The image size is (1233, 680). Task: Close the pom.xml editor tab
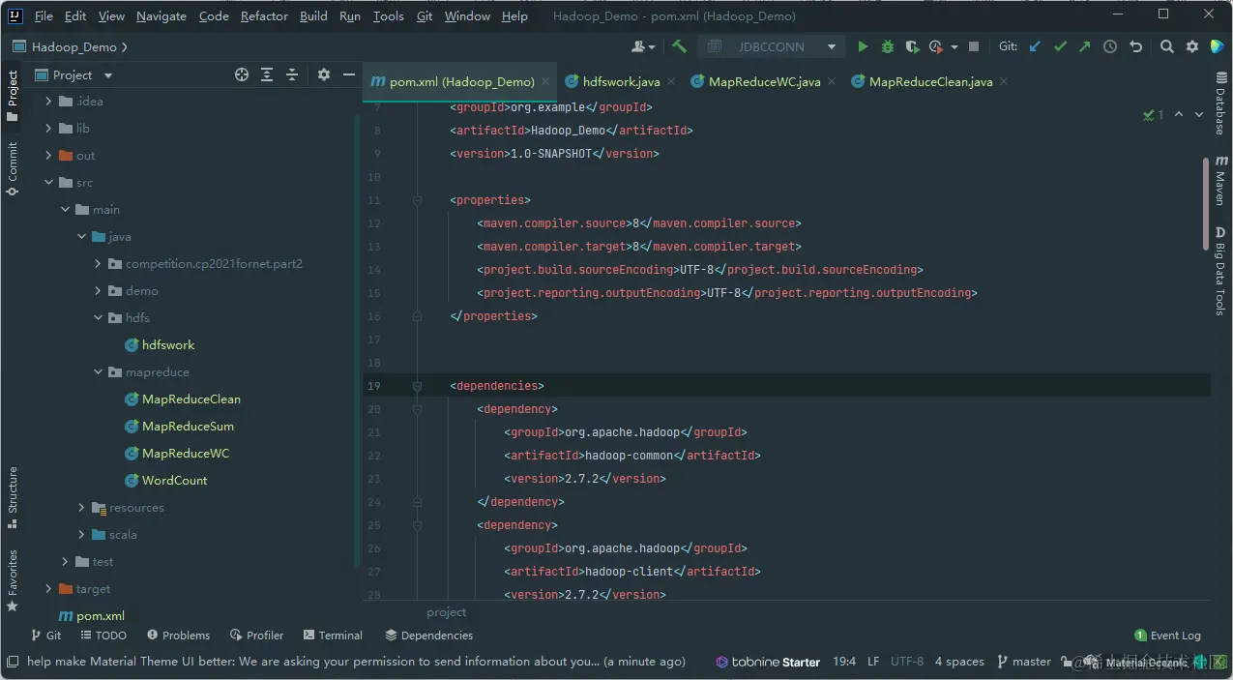[x=547, y=81]
